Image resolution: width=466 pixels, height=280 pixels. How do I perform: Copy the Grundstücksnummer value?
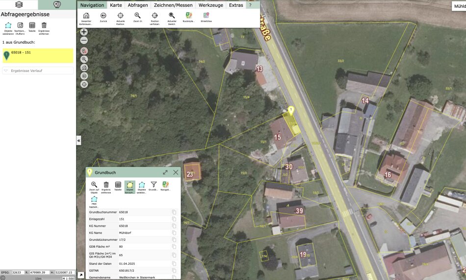pyautogui.click(x=174, y=240)
